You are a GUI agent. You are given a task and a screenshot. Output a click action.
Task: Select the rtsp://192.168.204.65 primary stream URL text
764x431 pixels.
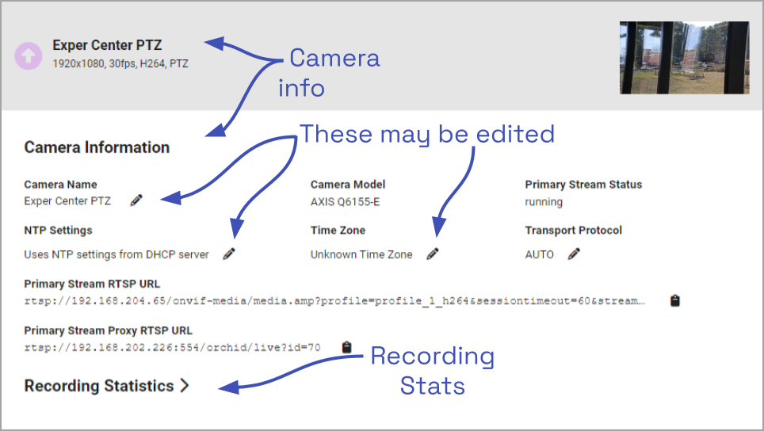click(x=334, y=301)
